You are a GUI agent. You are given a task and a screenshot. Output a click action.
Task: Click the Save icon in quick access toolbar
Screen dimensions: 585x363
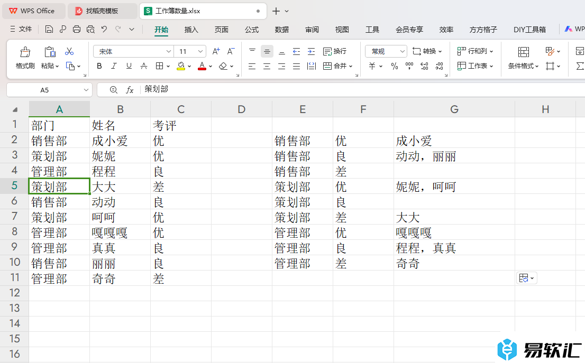(x=49, y=30)
